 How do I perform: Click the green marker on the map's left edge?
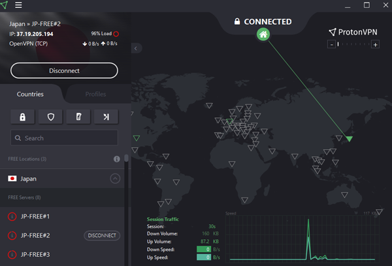pyautogui.click(x=137, y=138)
